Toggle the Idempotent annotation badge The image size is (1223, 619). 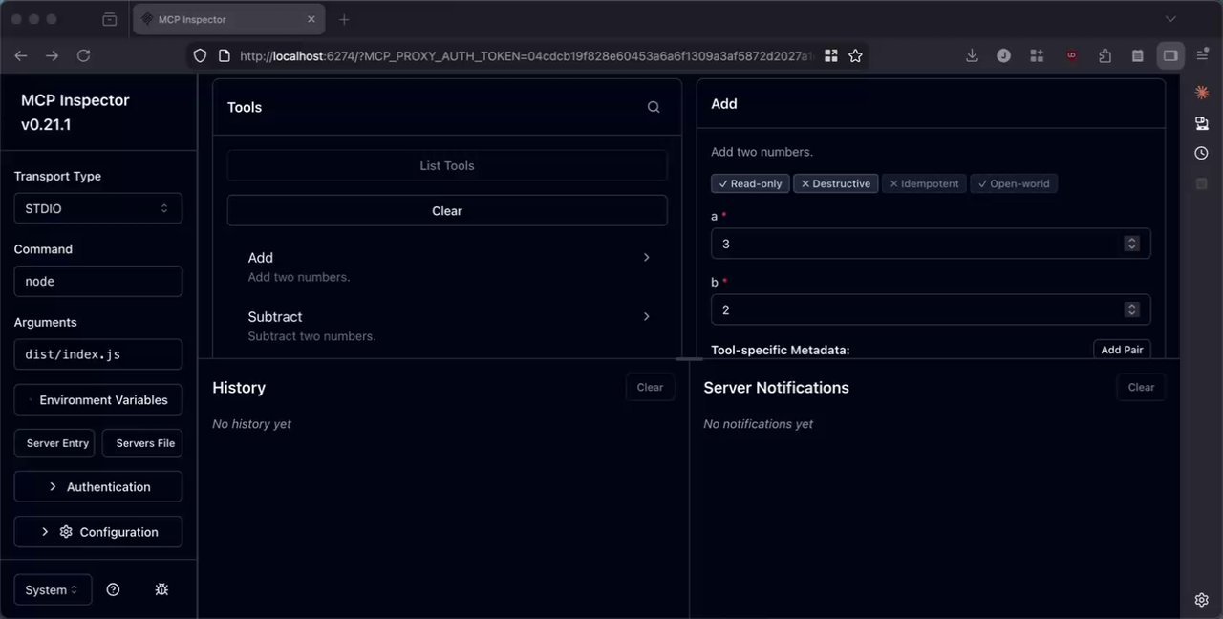point(924,183)
